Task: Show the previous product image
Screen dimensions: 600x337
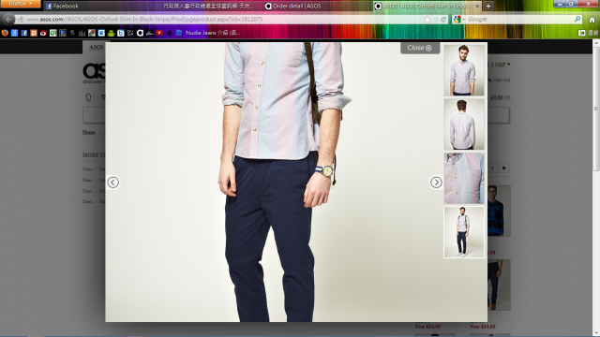Action: [x=112, y=183]
